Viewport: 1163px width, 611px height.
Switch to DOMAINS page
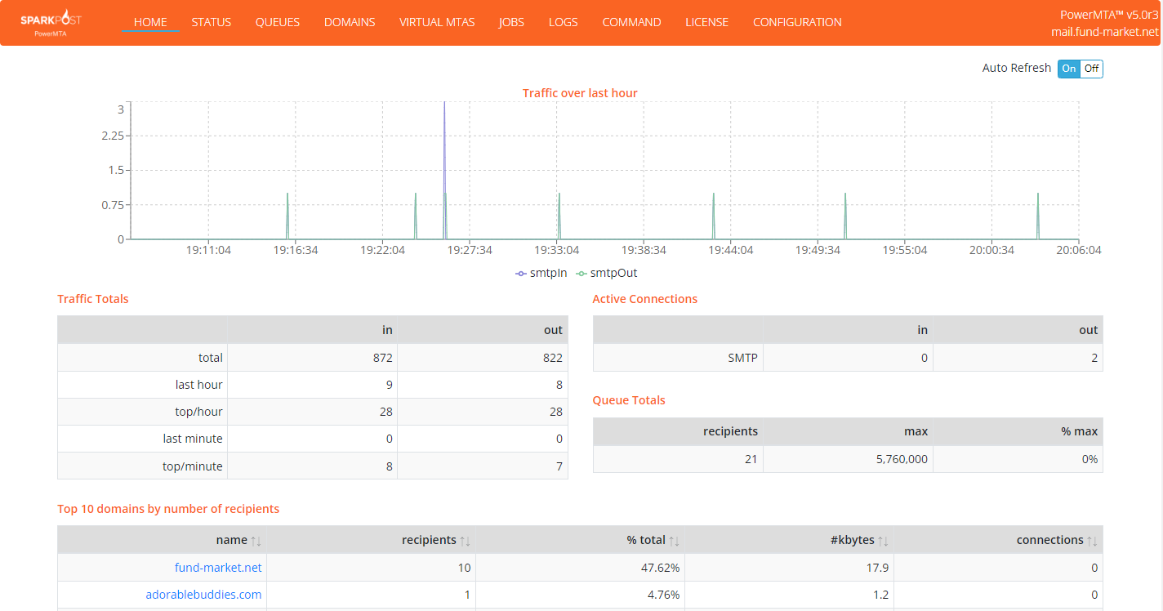(350, 23)
